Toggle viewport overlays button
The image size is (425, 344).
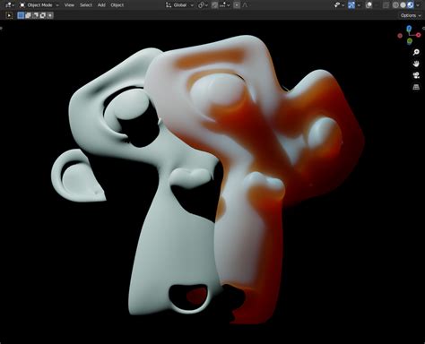tap(369, 5)
